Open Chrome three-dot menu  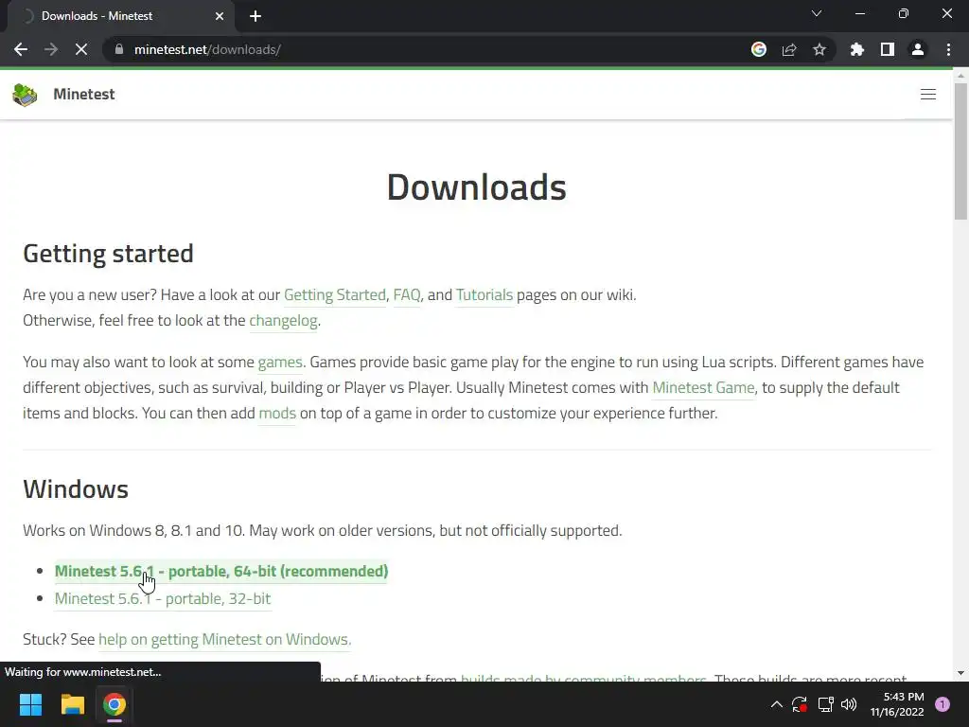948,49
